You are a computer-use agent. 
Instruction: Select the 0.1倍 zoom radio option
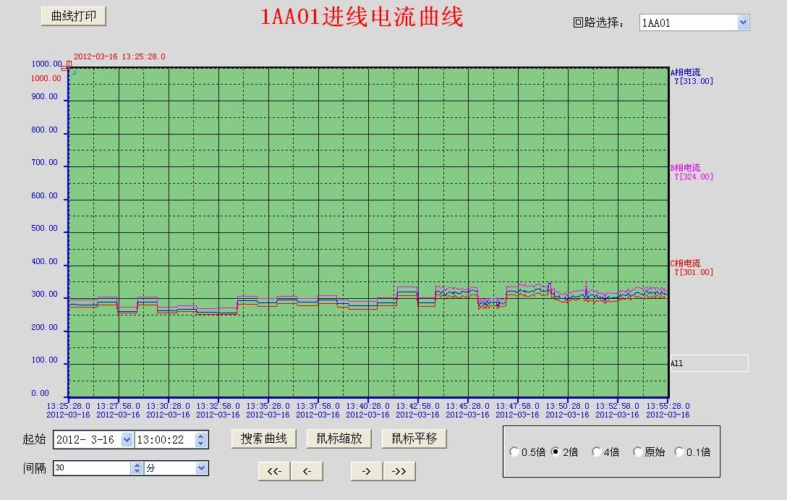(x=679, y=452)
